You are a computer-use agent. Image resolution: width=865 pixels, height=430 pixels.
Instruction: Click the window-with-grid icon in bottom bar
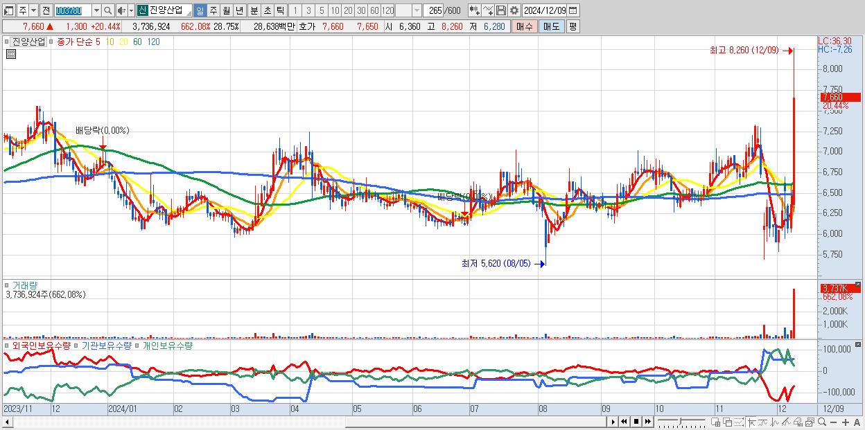[x=715, y=422]
